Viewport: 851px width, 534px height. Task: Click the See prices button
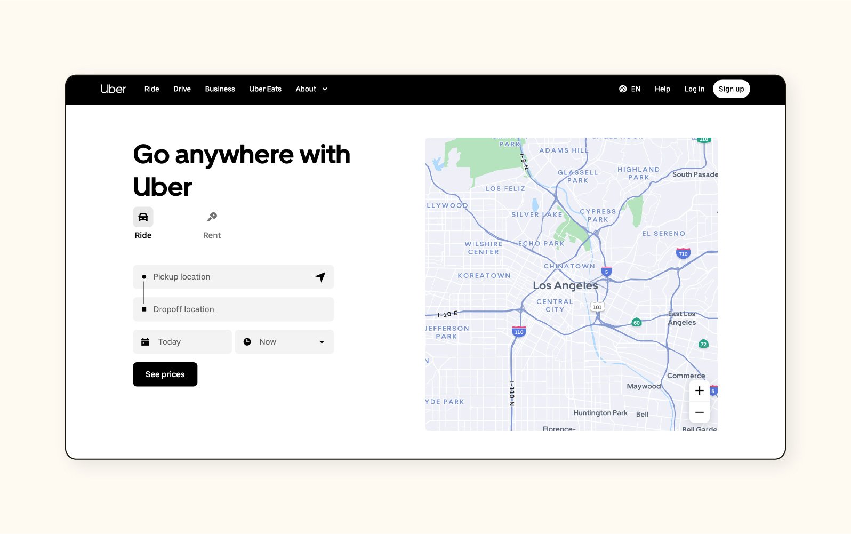tap(165, 374)
